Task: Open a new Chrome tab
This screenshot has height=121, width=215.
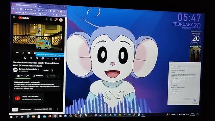Action: point(40,6)
